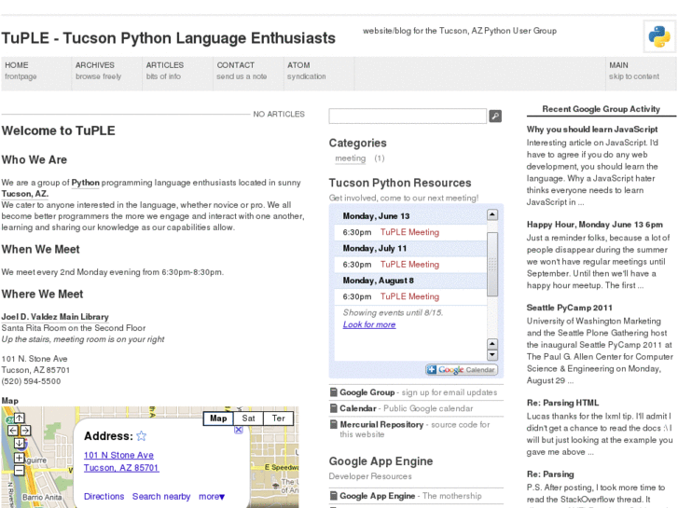Zoom in the map with plus icon
Screen dimensions: 678x508
[x=19, y=458]
